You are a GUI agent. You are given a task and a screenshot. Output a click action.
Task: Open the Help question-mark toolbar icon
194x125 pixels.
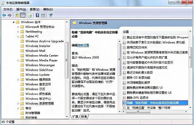click(37, 15)
